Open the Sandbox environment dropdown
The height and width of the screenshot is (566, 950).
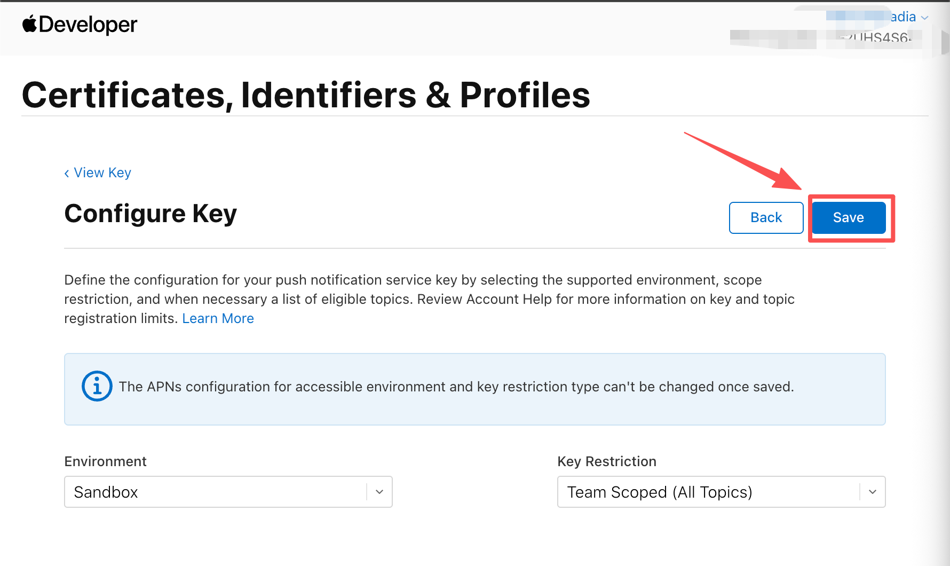pyautogui.click(x=213, y=492)
